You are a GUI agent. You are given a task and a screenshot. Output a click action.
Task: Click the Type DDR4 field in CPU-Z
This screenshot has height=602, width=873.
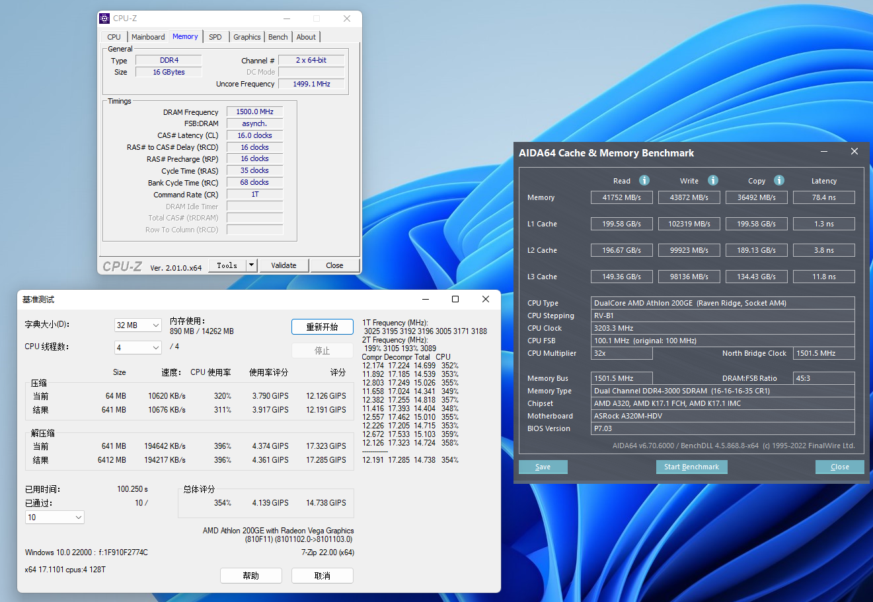coord(169,60)
